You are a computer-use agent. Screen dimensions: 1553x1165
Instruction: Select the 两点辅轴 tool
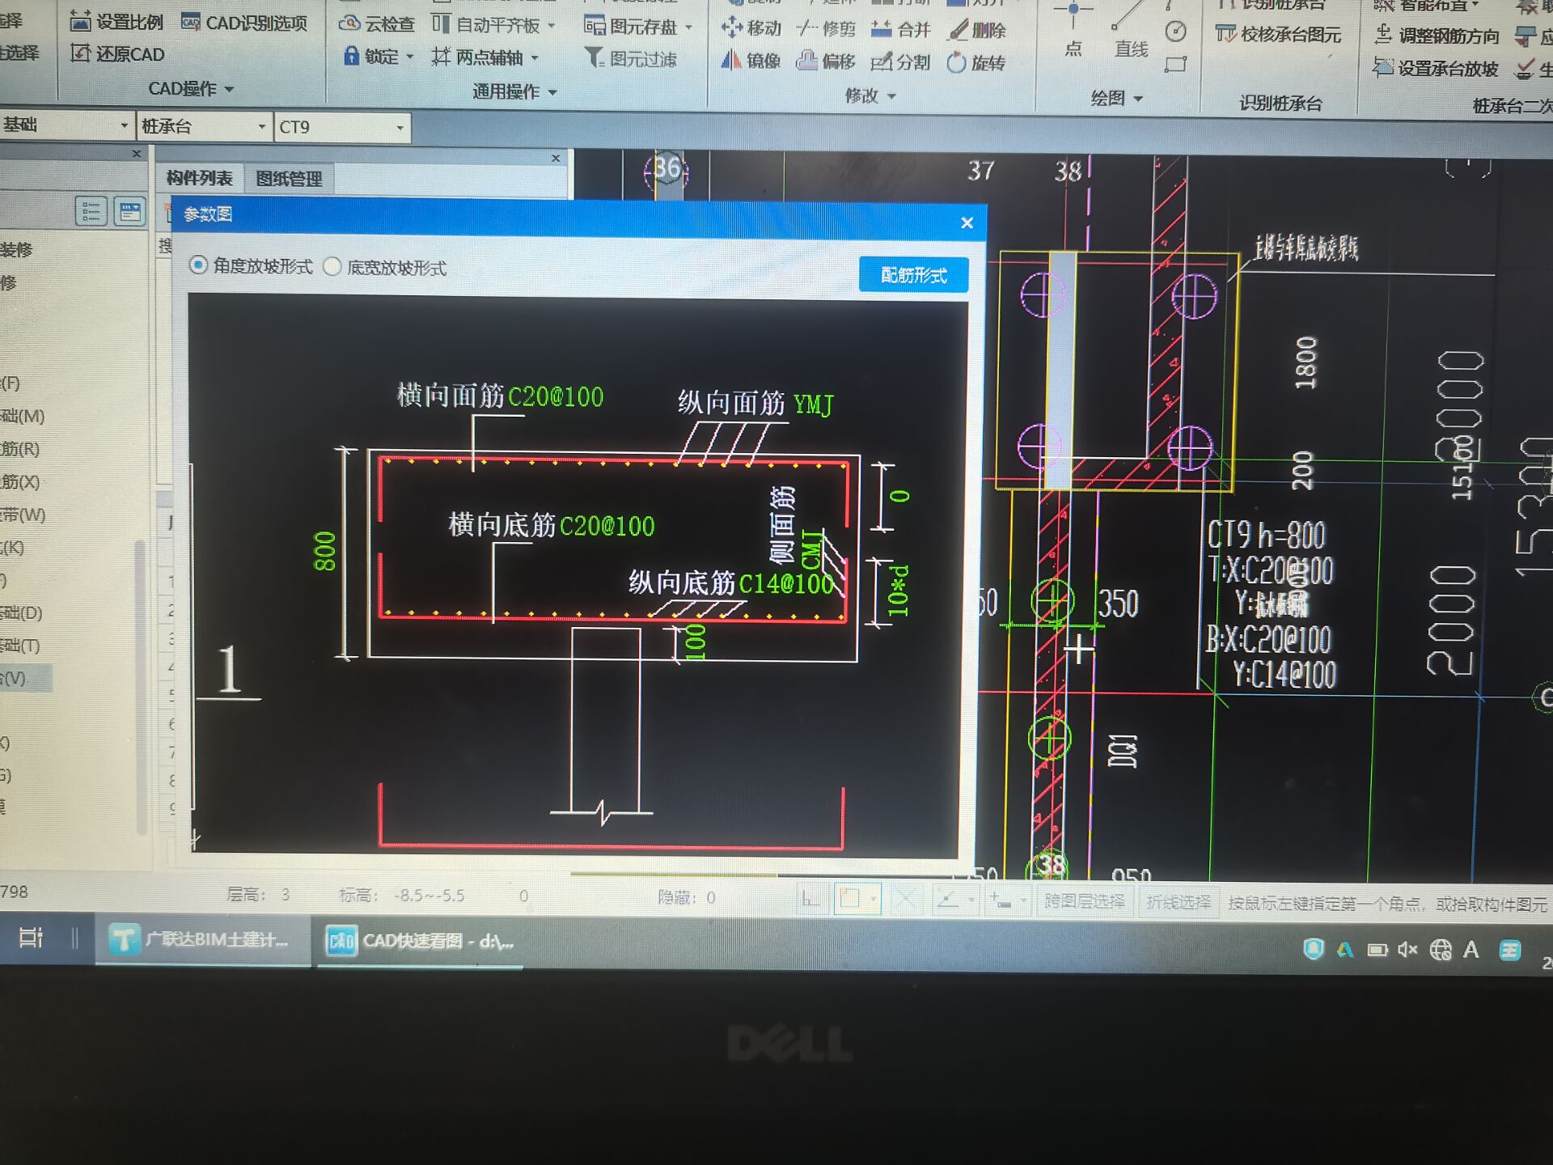[x=478, y=57]
